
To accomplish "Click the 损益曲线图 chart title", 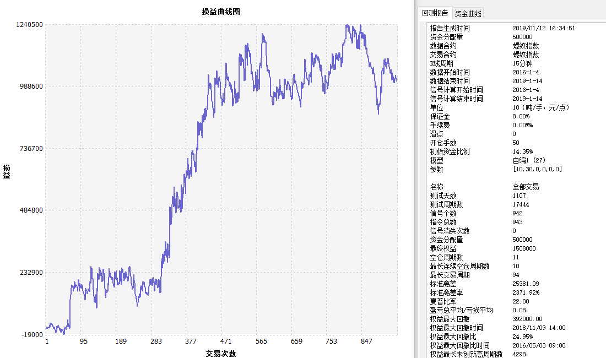I will pos(221,12).
